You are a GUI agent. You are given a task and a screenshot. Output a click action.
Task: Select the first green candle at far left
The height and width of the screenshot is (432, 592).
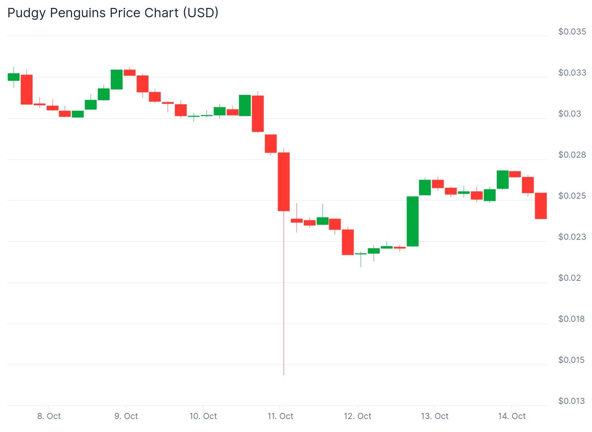[x=14, y=77]
